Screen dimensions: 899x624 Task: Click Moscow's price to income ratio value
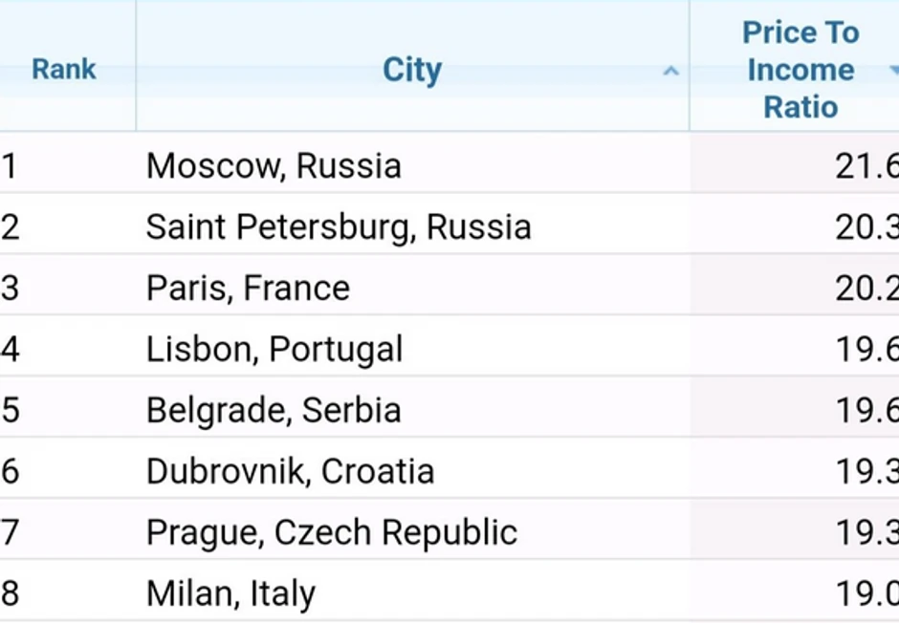tap(866, 166)
